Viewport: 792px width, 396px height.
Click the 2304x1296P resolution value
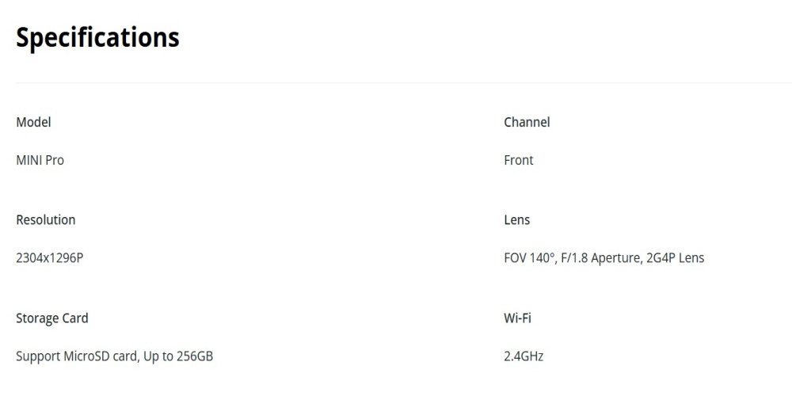49,257
